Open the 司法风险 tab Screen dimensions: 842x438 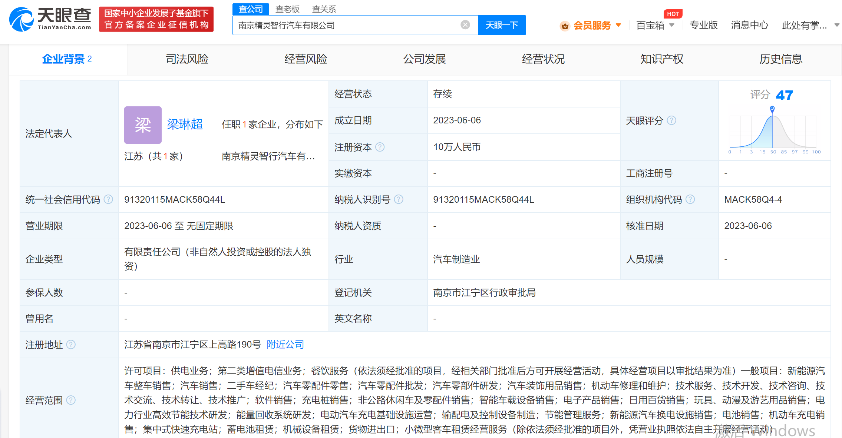coord(187,59)
